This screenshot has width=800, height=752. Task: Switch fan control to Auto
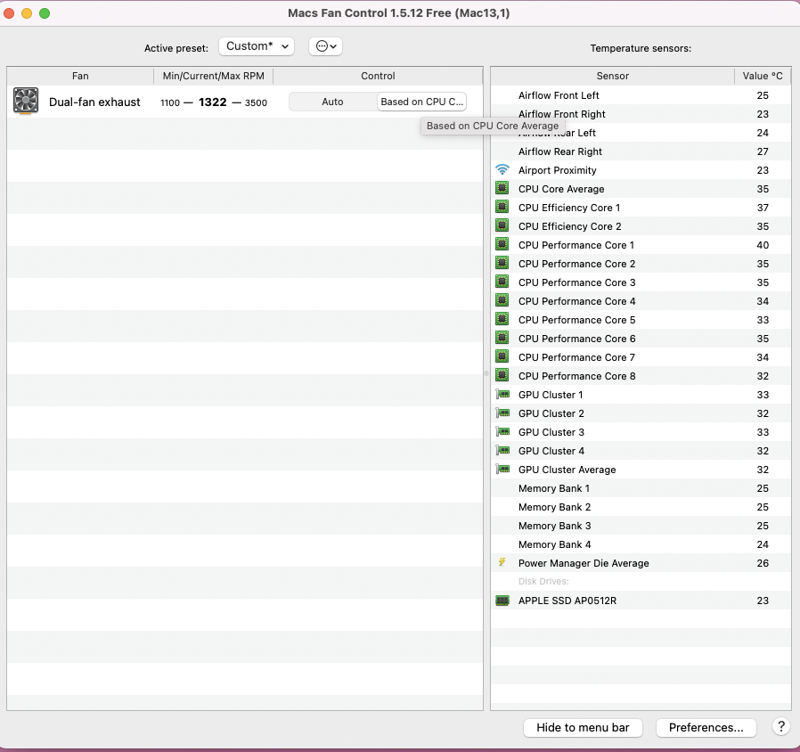click(x=332, y=102)
